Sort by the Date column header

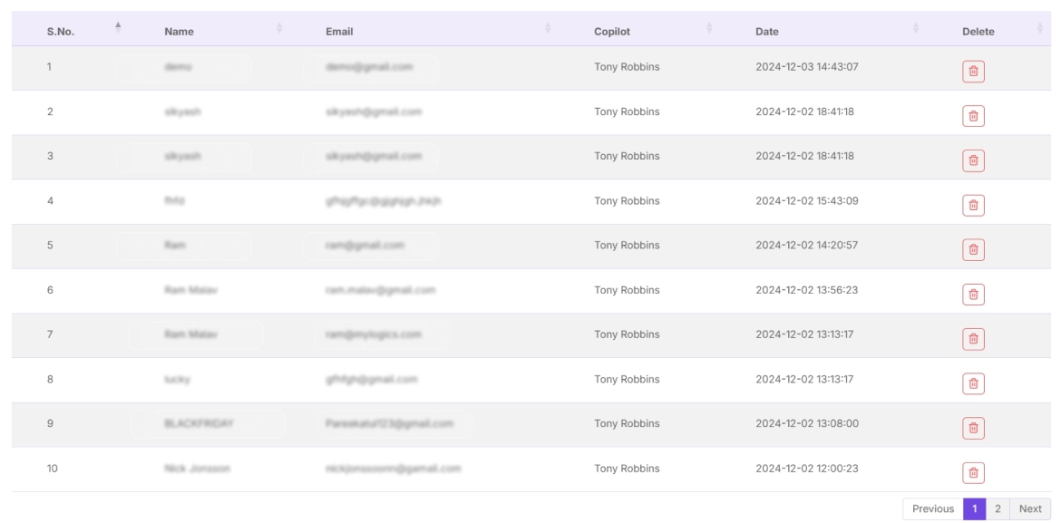(767, 32)
